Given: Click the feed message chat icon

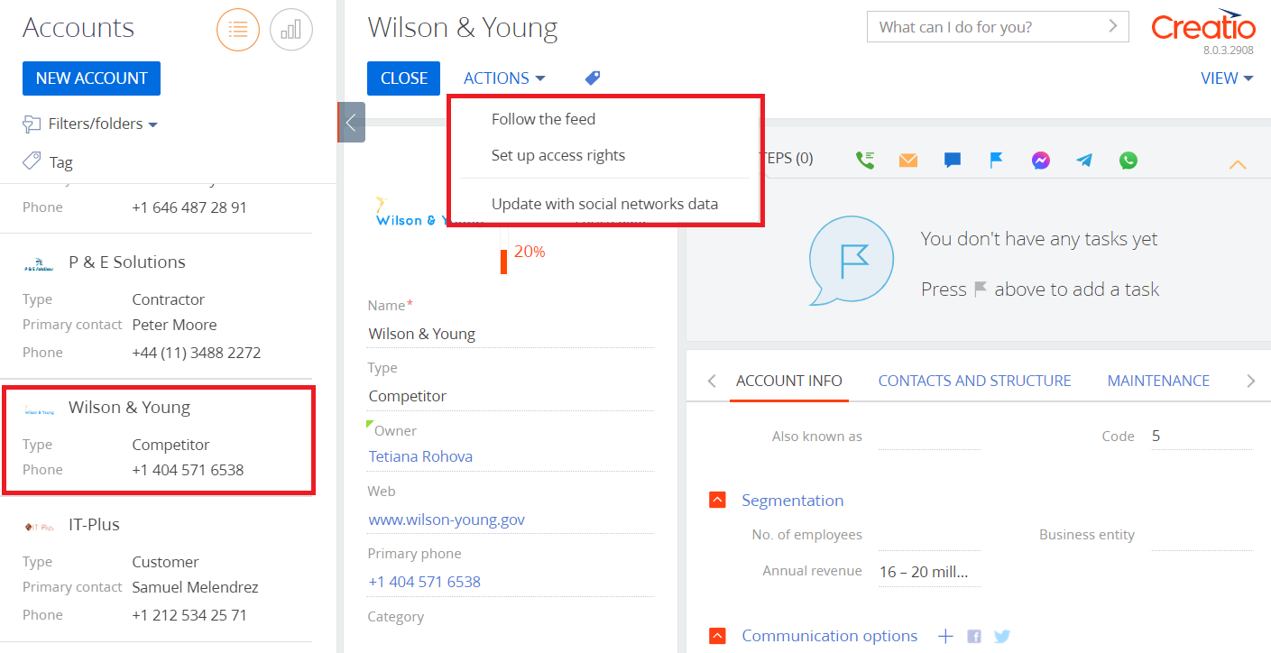Looking at the screenshot, I should (953, 160).
